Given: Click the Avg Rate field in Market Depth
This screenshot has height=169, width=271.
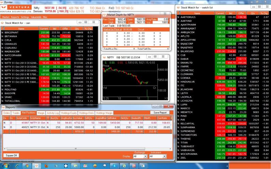Looking at the screenshot, I should click(163, 19).
